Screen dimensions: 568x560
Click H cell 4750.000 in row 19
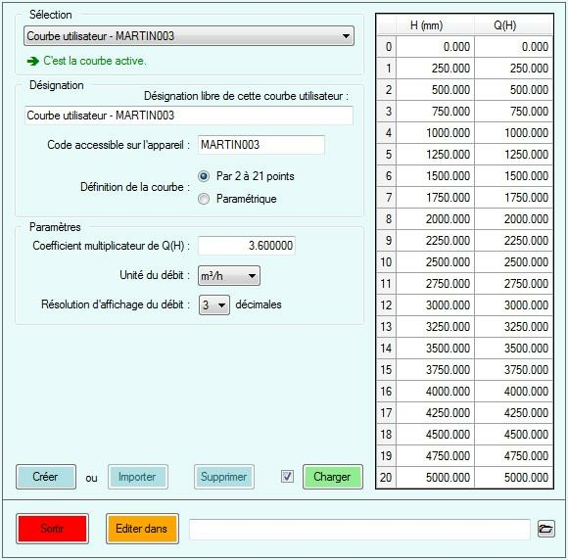[436, 456]
